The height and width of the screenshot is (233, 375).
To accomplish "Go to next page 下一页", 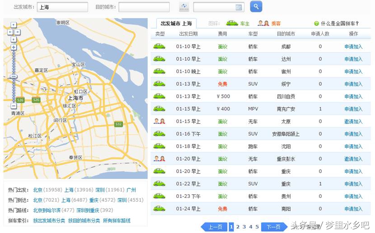I will click(x=274, y=227).
